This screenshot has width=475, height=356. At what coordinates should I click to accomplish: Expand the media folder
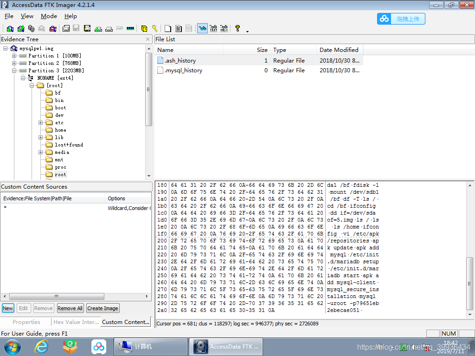tap(40, 152)
